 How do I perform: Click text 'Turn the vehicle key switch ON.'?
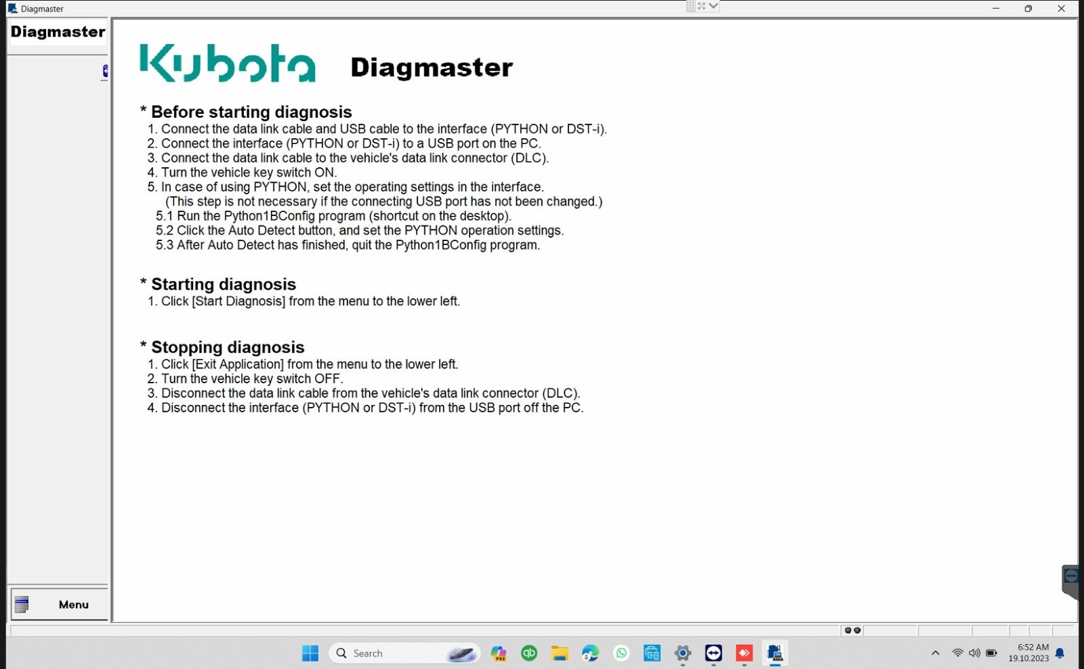[x=249, y=173]
